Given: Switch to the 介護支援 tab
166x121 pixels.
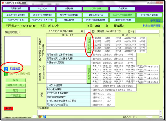Looking at the screenshot, I should [x=69, y=8].
